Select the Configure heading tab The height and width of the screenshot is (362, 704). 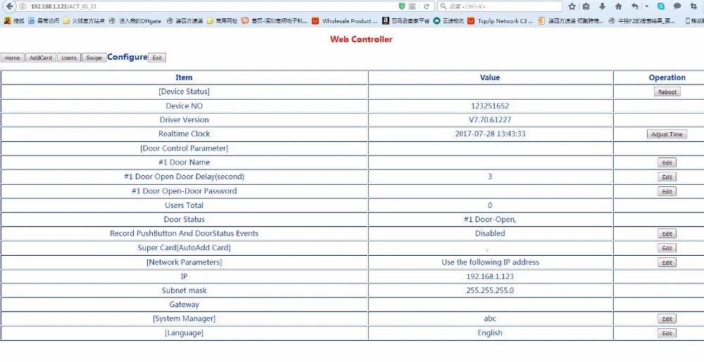tap(127, 57)
